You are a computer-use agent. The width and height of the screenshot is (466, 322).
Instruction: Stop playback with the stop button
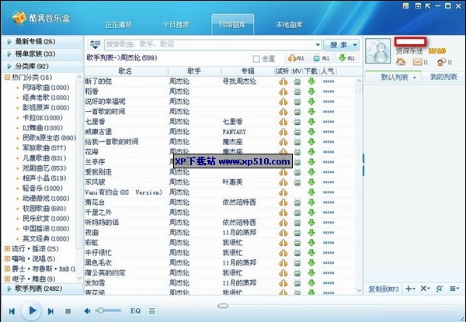(x=68, y=311)
